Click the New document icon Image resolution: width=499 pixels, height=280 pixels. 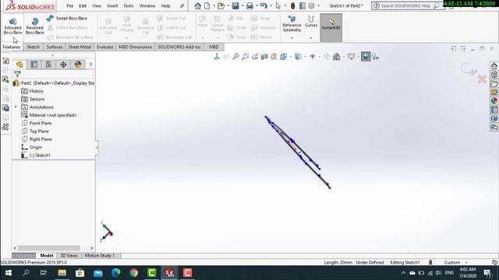(x=207, y=5)
